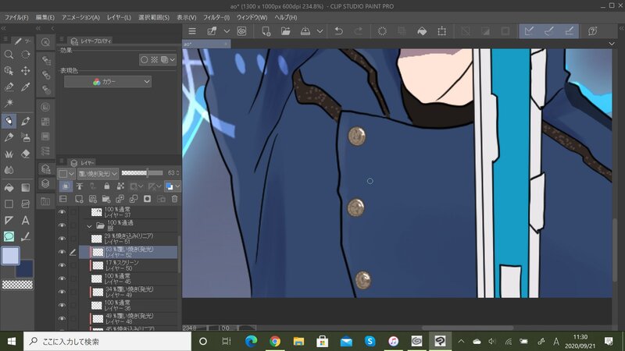Click the Save icon in command bar
This screenshot has width=625, height=351.
[x=305, y=31]
